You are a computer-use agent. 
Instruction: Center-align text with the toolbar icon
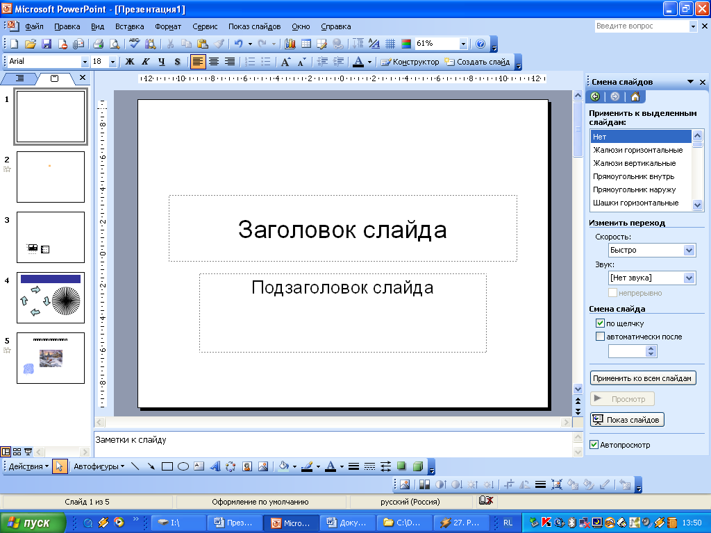pyautogui.click(x=214, y=62)
